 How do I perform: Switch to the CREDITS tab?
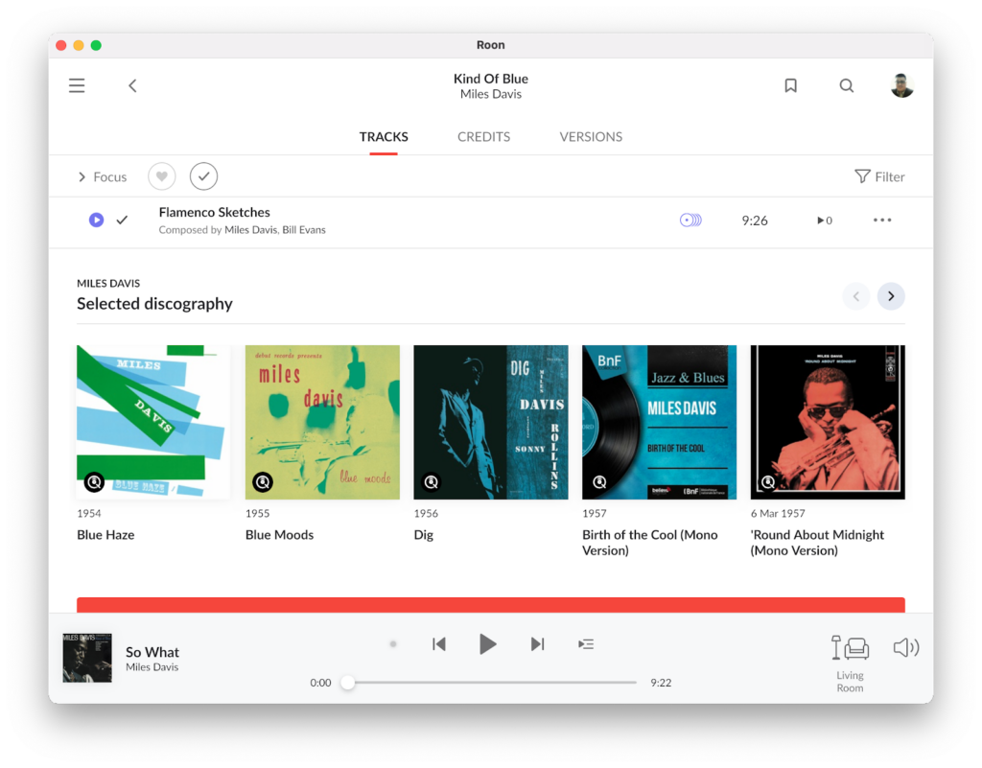[x=483, y=136]
